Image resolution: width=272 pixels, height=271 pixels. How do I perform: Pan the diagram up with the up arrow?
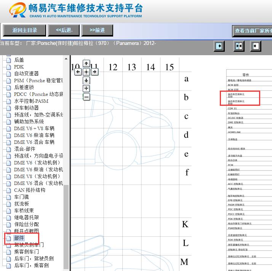point(86,64)
